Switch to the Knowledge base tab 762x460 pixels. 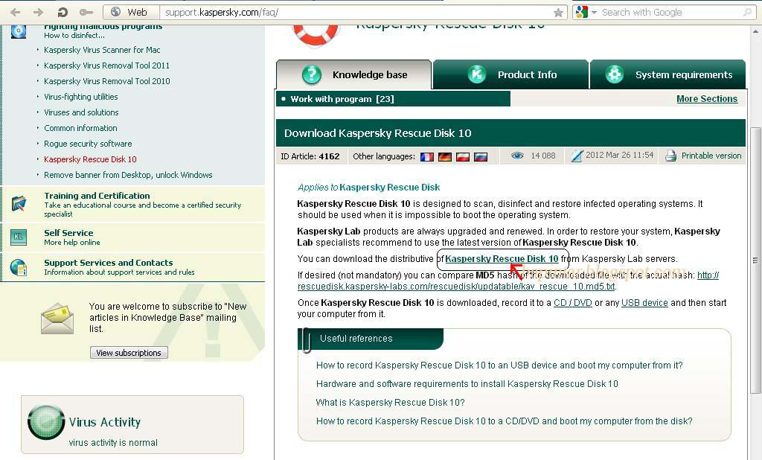[x=353, y=74]
